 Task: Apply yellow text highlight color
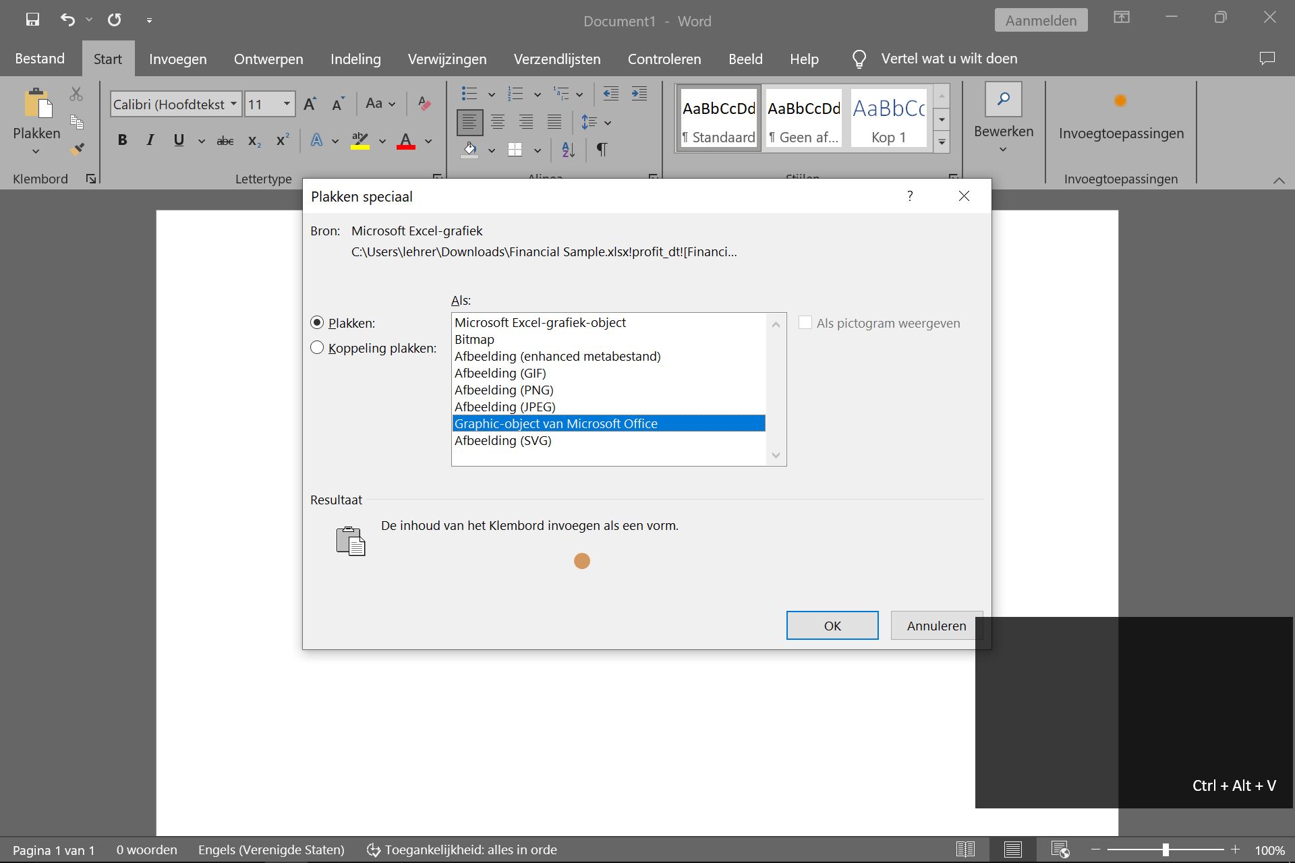pyautogui.click(x=360, y=141)
